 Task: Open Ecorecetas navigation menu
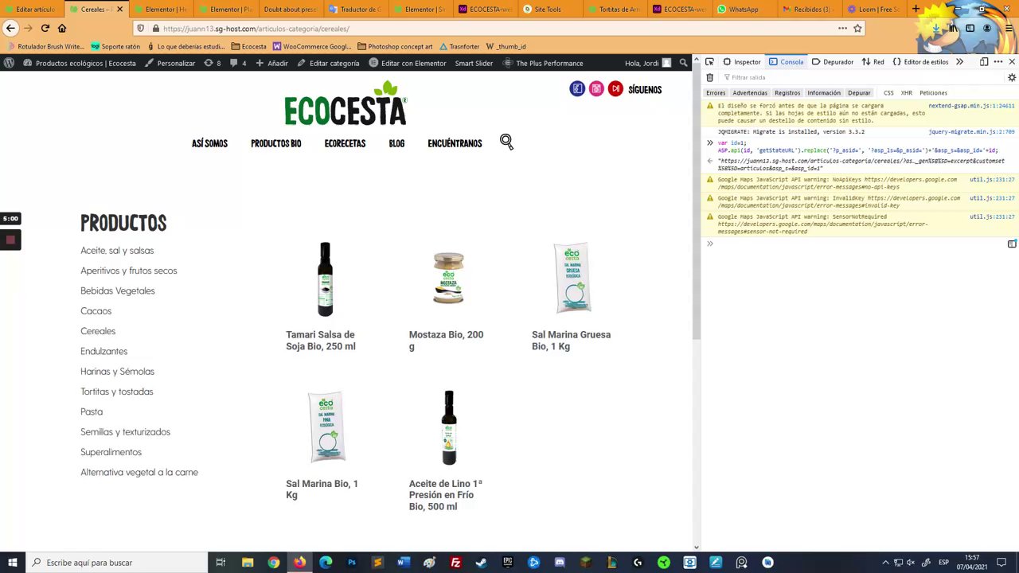pyautogui.click(x=345, y=143)
